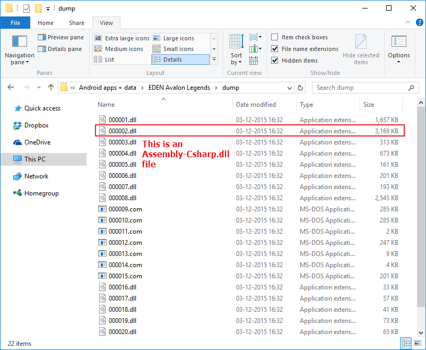This screenshot has height=350, width=426.
Task: Open the Navigation pane dropdown button
Action: [x=19, y=50]
